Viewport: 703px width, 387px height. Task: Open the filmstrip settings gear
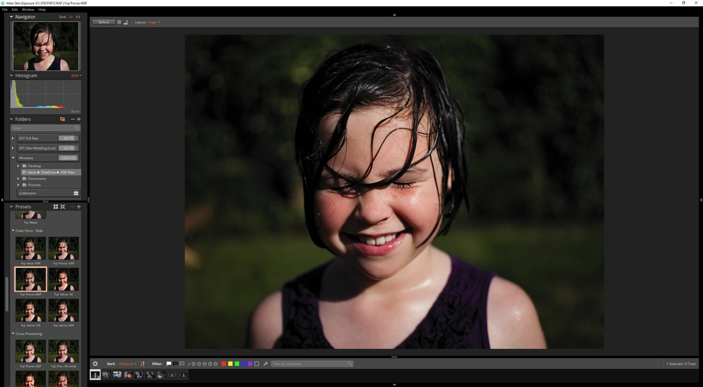[x=95, y=364]
